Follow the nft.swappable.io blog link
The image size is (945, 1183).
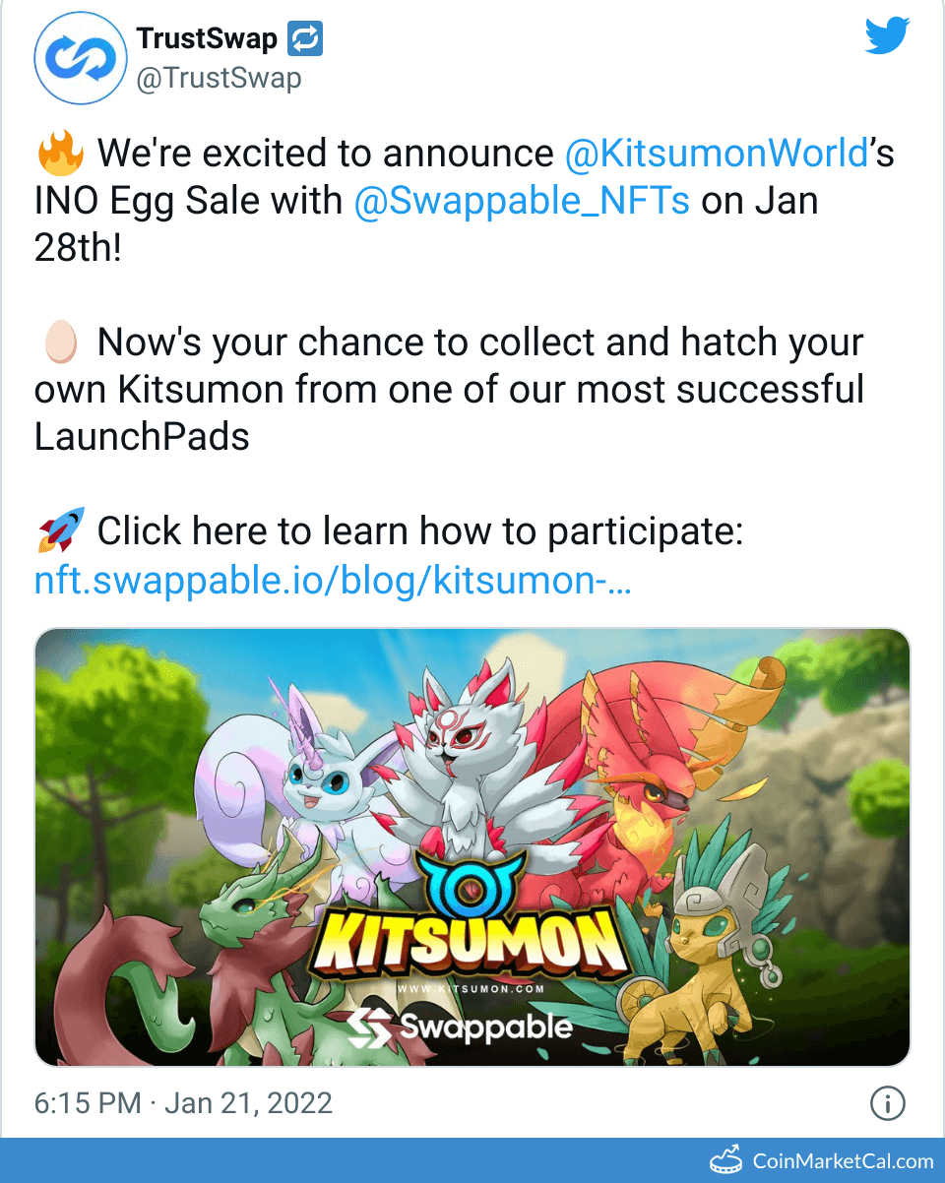pos(333,580)
